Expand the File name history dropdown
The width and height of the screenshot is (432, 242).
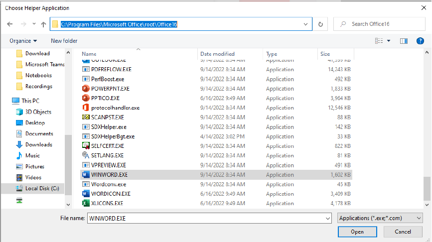click(328, 218)
